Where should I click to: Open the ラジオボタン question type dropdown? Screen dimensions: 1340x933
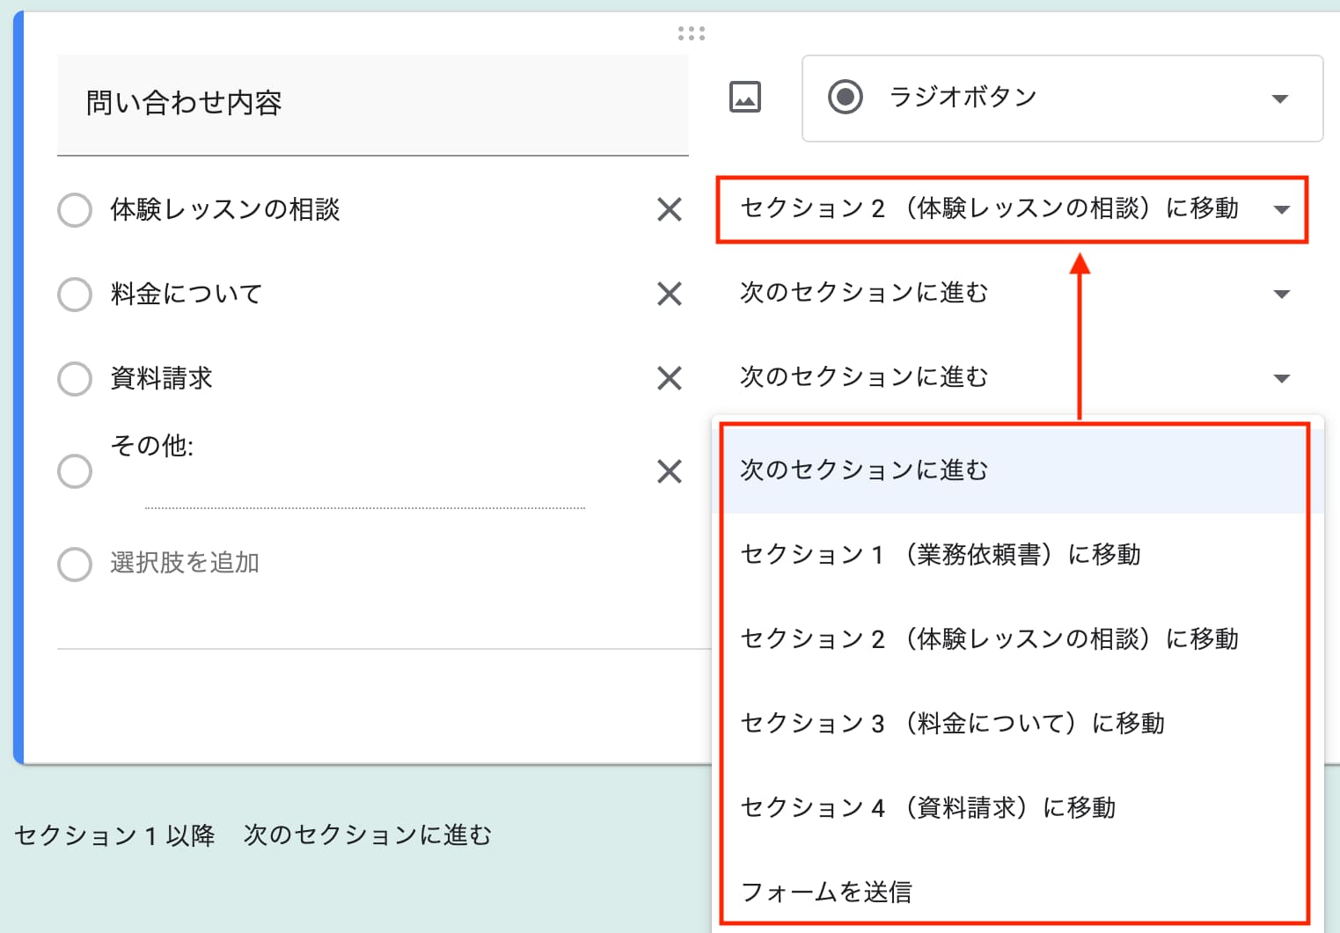coord(1062,98)
